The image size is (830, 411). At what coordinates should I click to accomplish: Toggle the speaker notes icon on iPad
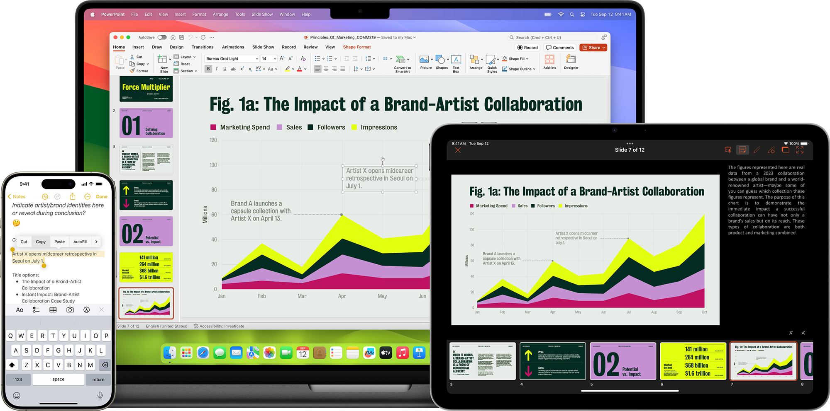click(x=742, y=150)
